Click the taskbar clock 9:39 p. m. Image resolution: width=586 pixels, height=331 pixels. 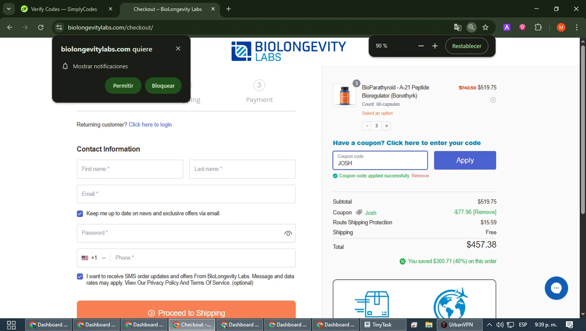point(546,325)
